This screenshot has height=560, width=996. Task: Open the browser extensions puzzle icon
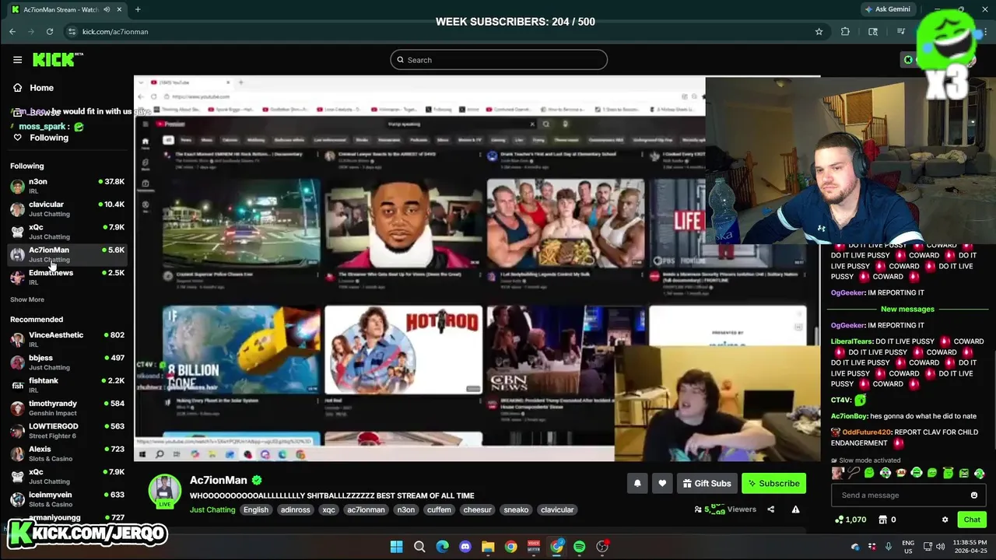pos(845,31)
